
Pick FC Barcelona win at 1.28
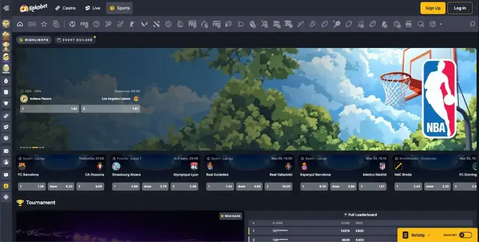pyautogui.click(x=32, y=186)
